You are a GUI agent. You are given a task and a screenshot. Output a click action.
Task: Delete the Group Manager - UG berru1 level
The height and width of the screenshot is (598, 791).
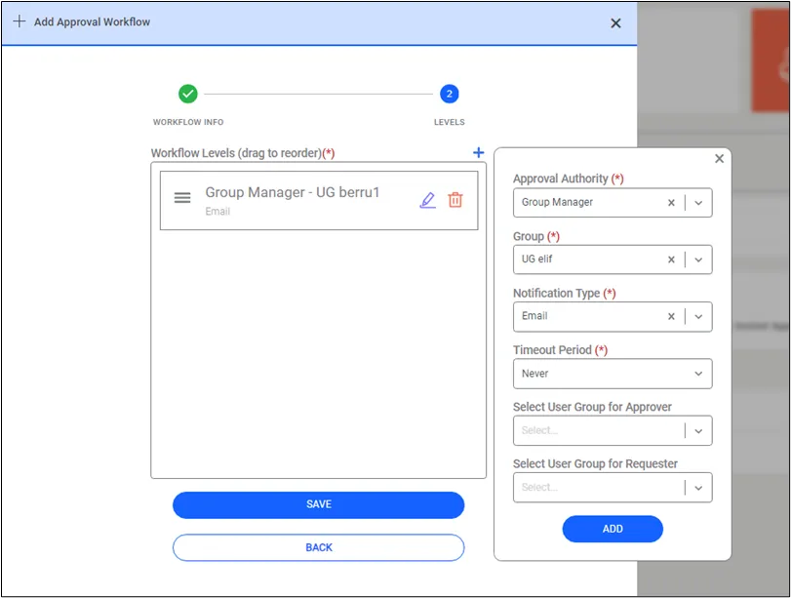tap(455, 200)
